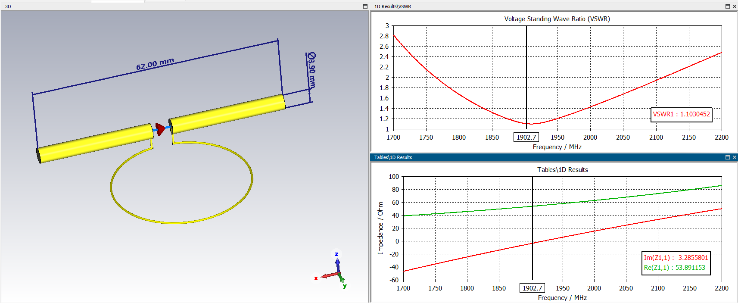Click the Re(Z1,1) : 53.891153 readout
Image resolution: width=738 pixels, height=303 pixels.
click(x=675, y=268)
